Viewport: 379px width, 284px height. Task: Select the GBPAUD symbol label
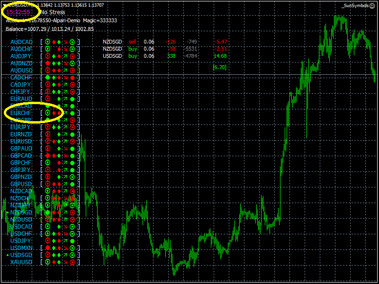(x=21, y=148)
